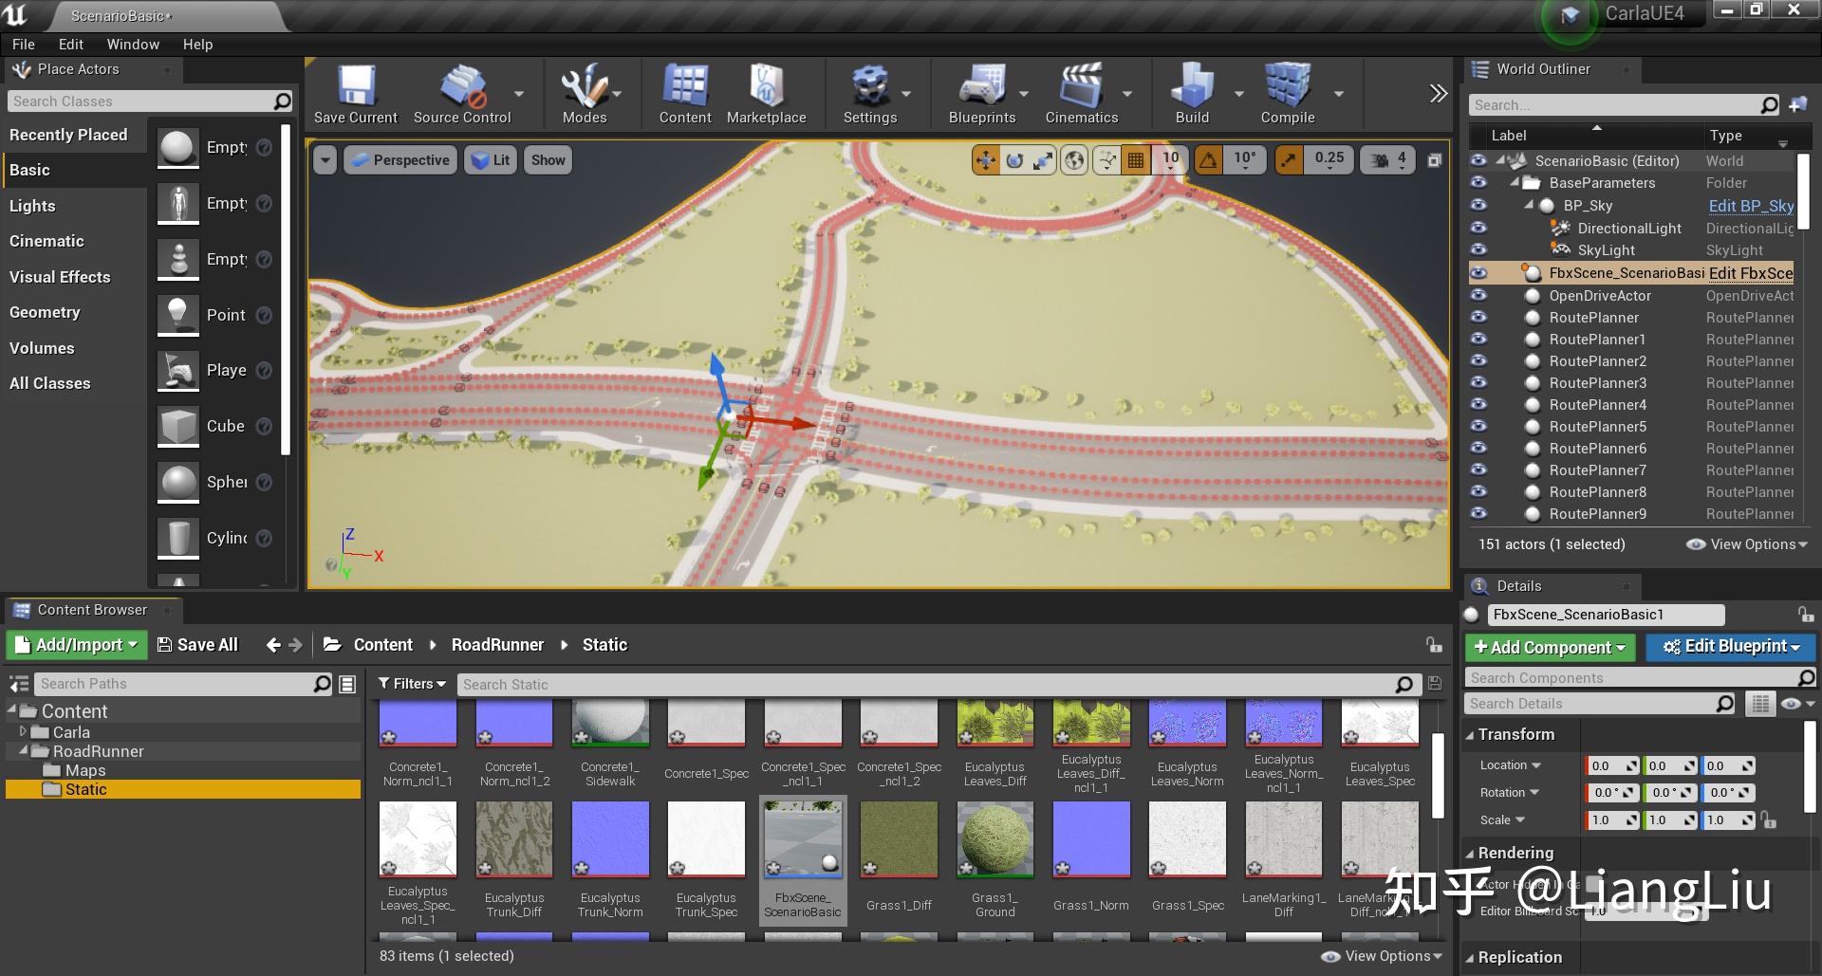Maximize the viewport with the corner icon
Image resolution: width=1822 pixels, height=976 pixels.
click(1434, 160)
